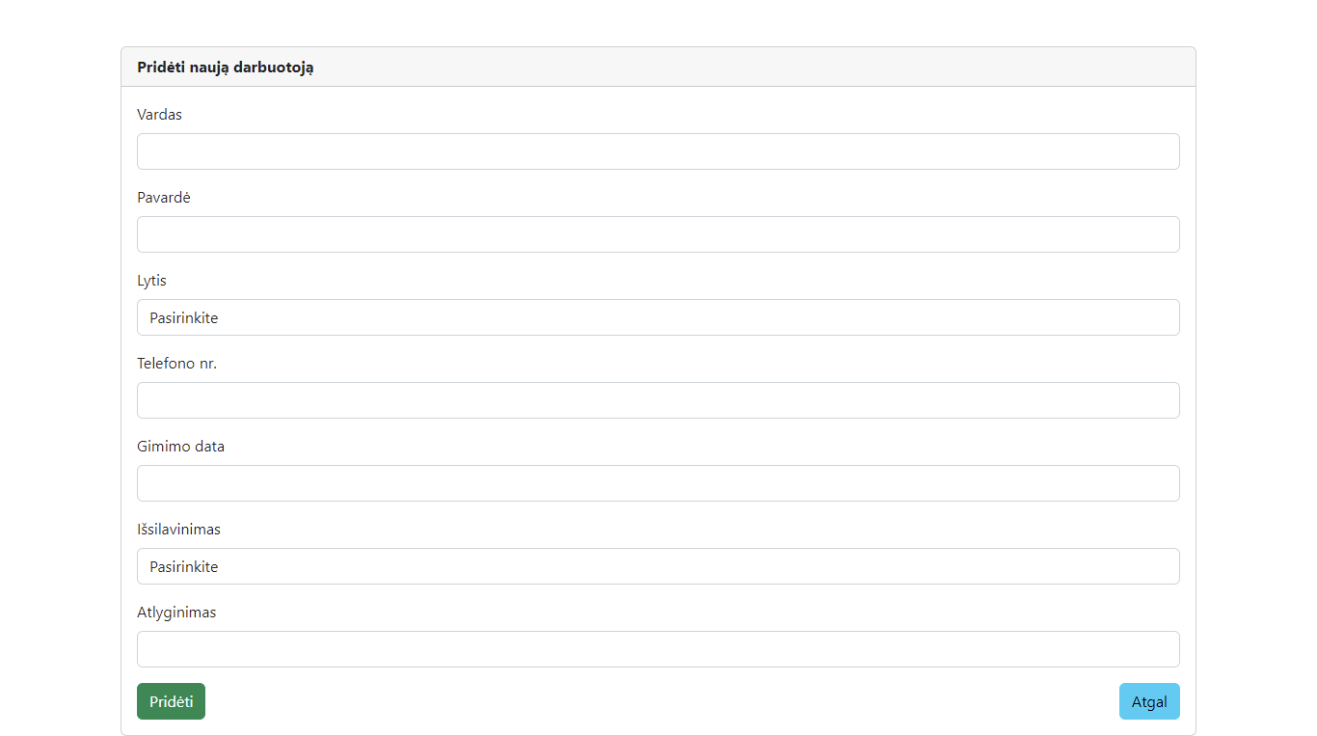
Task: Click the phone number text box
Action: pyautogui.click(x=658, y=400)
